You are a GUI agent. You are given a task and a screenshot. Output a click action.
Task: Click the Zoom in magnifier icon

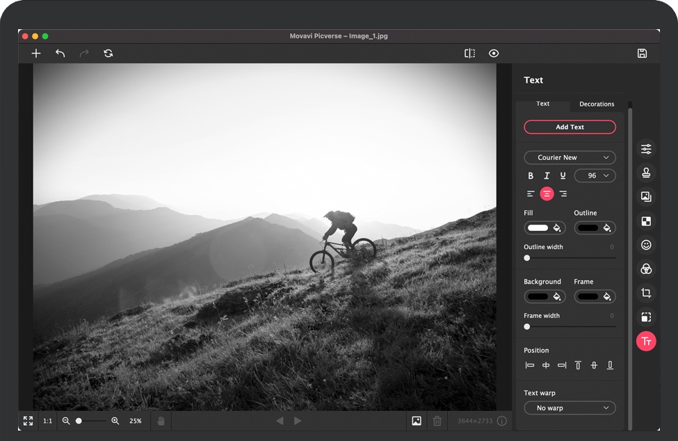pyautogui.click(x=115, y=421)
